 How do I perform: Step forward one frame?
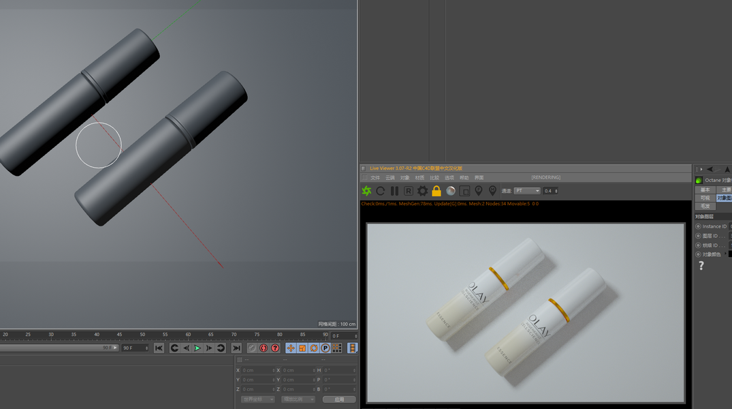[209, 348]
